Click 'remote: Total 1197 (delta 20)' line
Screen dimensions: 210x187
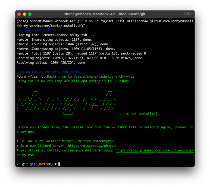(x=81, y=53)
